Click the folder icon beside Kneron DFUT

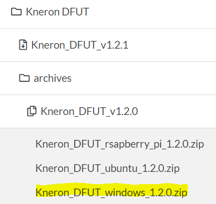pyautogui.click(x=16, y=12)
